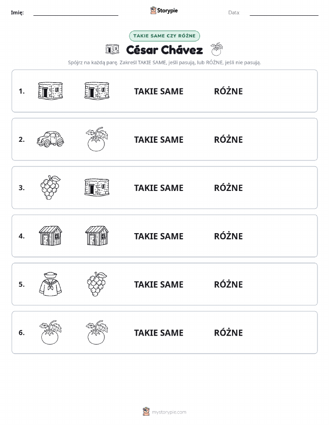Choose RÓŻNE for row 2
This screenshot has width=329, height=425.
click(x=229, y=140)
